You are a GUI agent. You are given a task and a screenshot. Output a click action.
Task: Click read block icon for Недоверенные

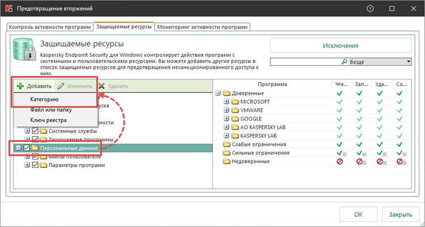point(339,162)
